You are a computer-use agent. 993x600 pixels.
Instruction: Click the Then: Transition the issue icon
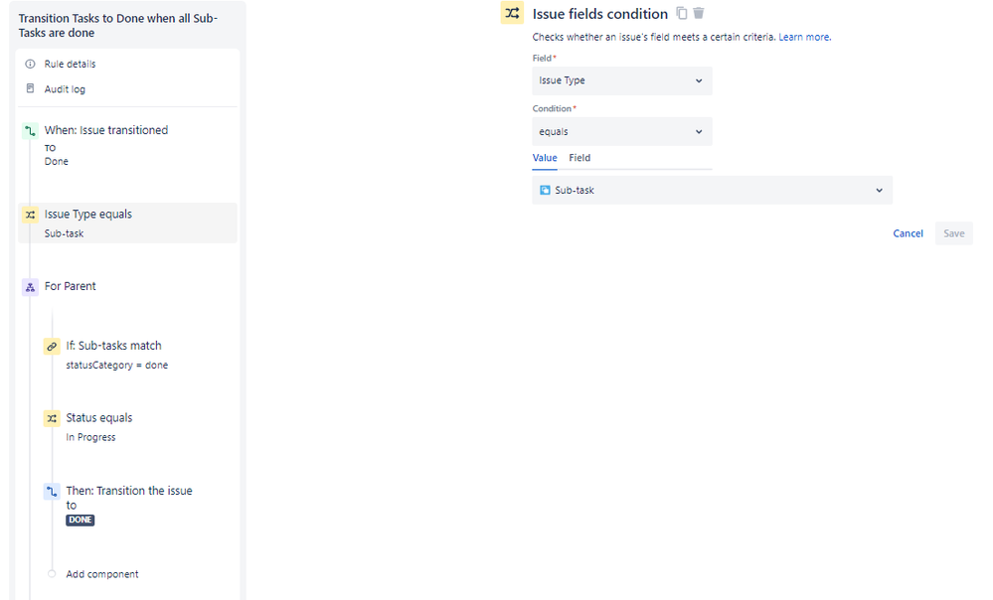53,491
